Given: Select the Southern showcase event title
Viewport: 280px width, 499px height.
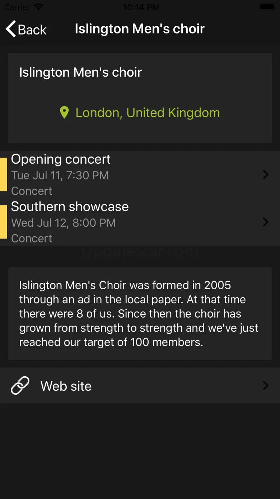Looking at the screenshot, I should (70, 207).
